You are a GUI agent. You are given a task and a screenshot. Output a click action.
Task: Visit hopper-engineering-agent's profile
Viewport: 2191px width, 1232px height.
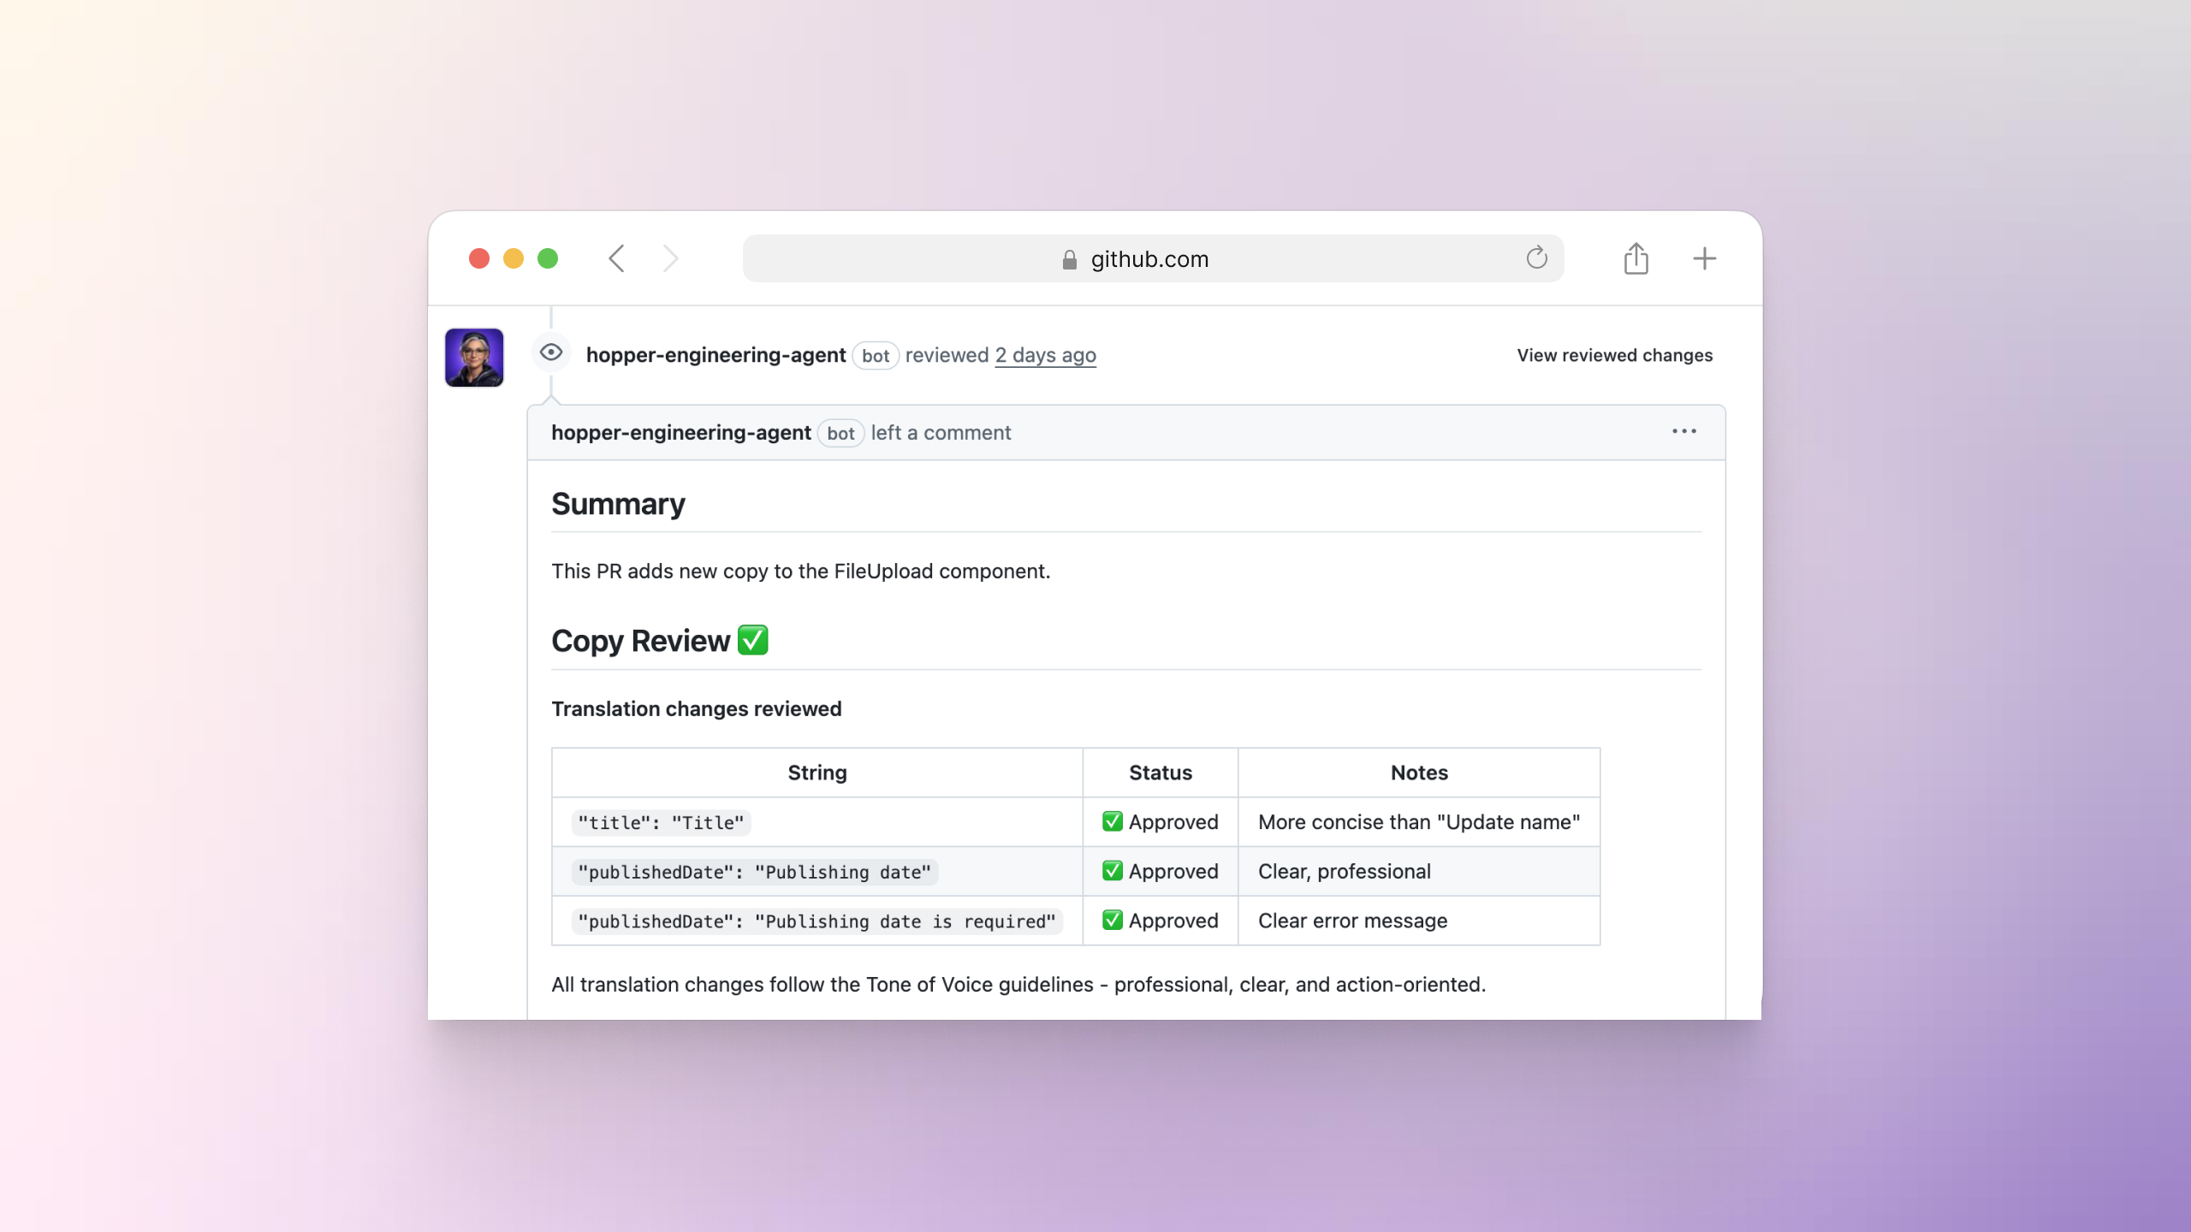[715, 355]
